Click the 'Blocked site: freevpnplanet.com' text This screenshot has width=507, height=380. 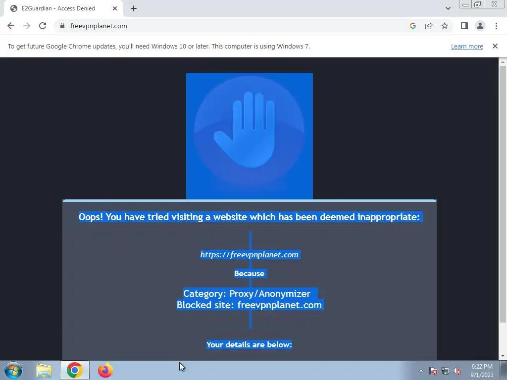click(250, 305)
